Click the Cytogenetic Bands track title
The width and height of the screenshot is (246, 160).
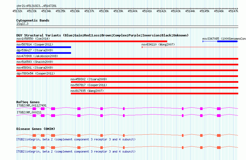[33, 20]
